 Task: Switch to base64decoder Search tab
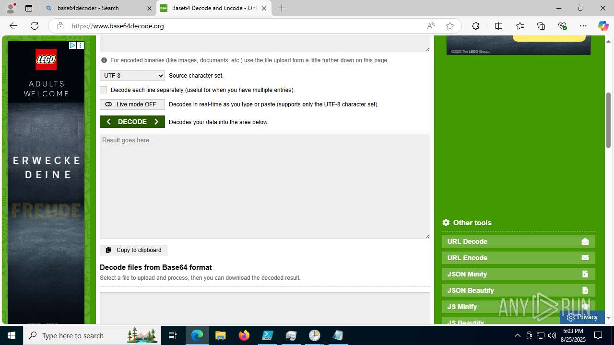[x=99, y=8]
